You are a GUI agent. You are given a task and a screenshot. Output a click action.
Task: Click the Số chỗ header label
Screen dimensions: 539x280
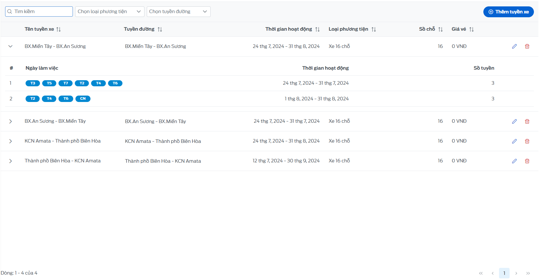point(427,29)
